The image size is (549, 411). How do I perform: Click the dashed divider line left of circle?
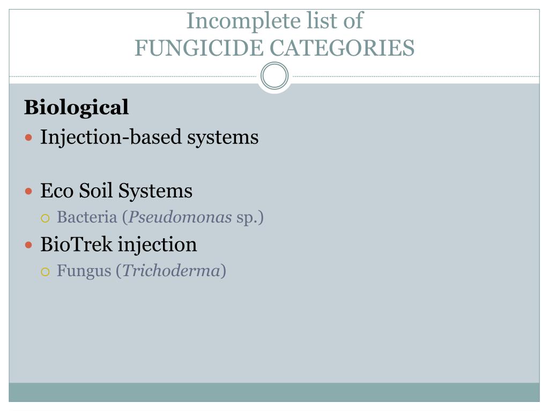click(133, 76)
